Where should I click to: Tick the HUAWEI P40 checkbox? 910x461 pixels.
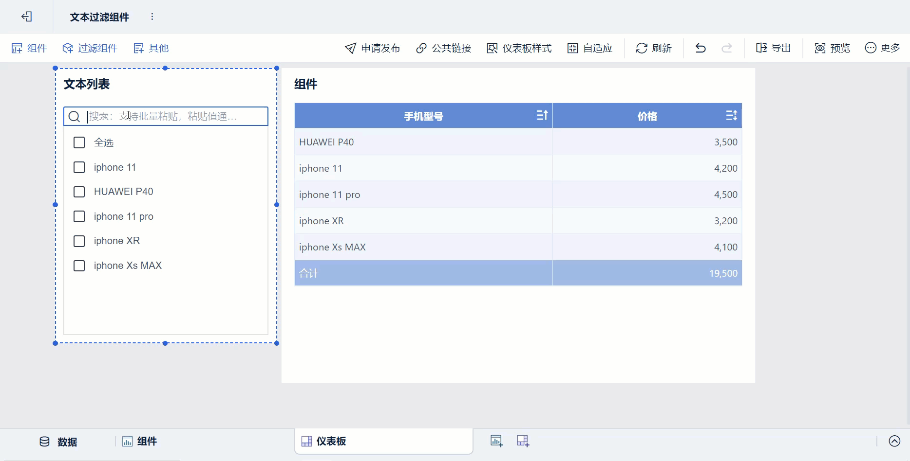[79, 192]
